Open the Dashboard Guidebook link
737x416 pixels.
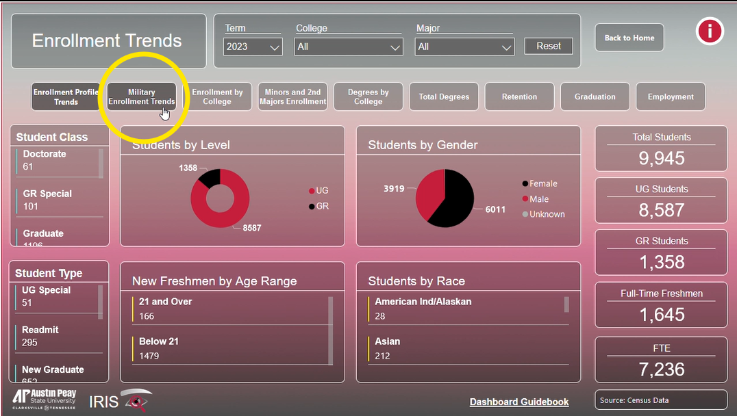click(x=519, y=402)
